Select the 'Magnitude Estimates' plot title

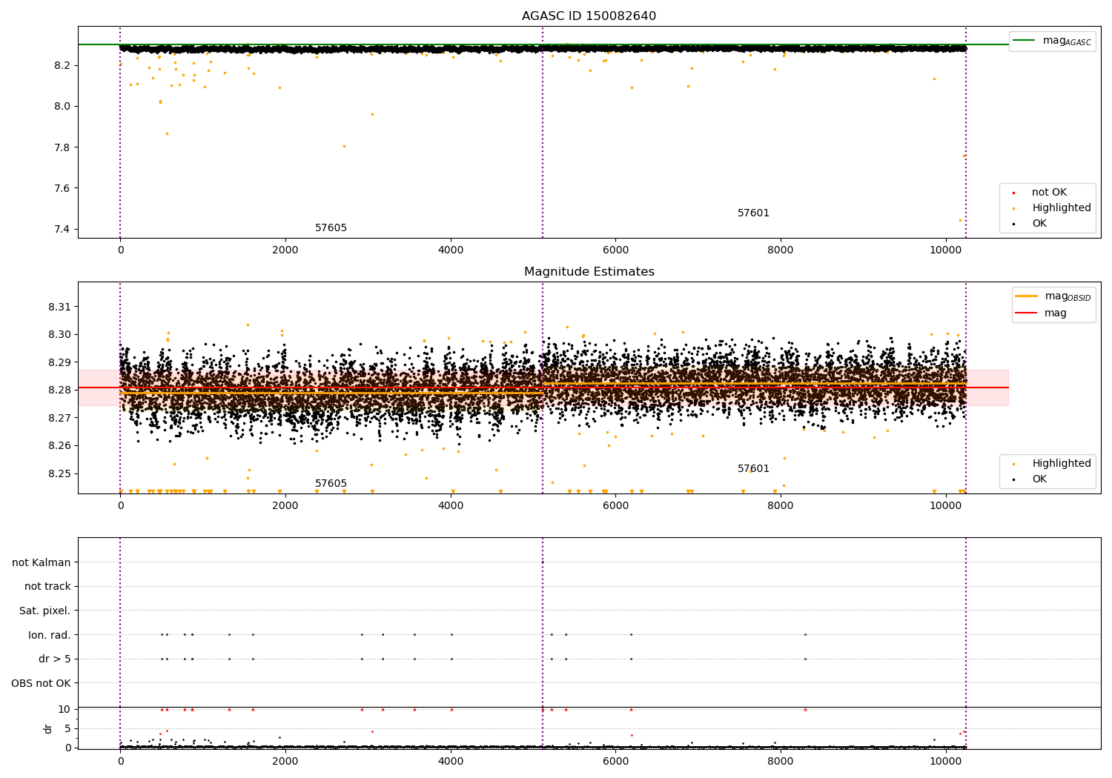pos(589,272)
